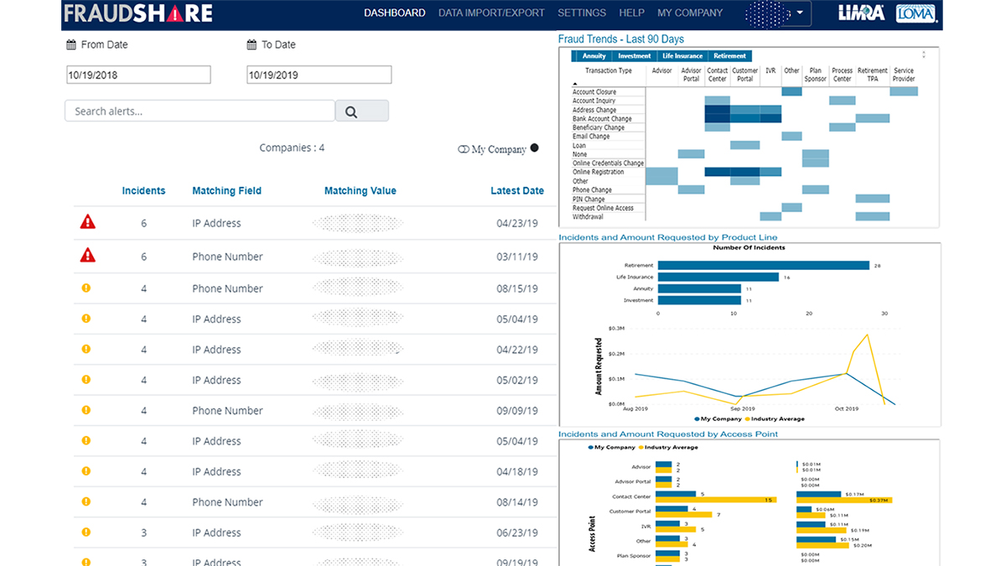The image size is (1006, 566).
Task: Open the yellow warning icon for 08/14/19
Action: pyautogui.click(x=86, y=501)
